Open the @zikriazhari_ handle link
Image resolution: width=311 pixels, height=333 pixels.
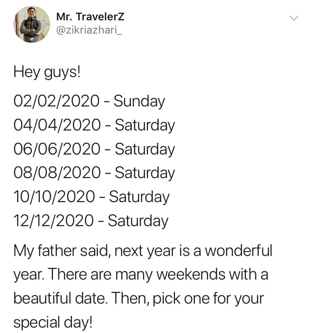tap(89, 30)
